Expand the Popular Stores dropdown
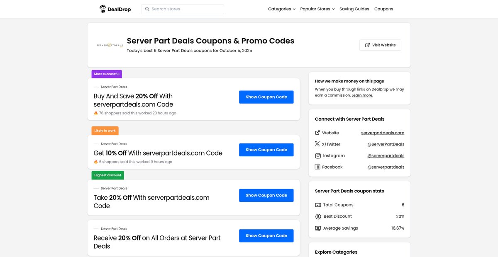The width and height of the screenshot is (498, 257). pyautogui.click(x=317, y=9)
